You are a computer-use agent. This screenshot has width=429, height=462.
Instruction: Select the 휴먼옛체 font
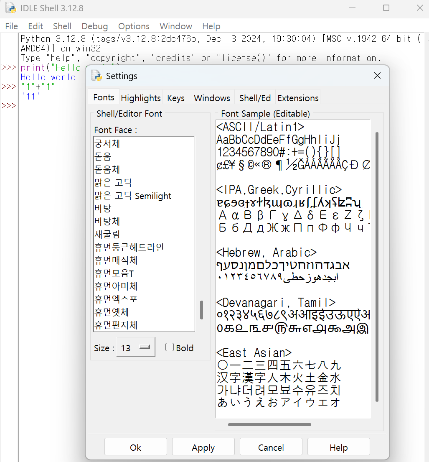point(144,312)
